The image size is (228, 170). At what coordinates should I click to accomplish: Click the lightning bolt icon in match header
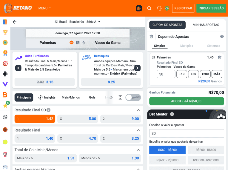pyautogui.click(x=84, y=43)
